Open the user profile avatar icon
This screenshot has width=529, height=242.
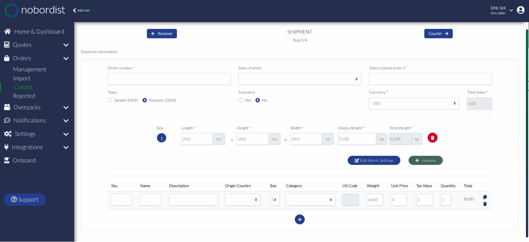520,10
